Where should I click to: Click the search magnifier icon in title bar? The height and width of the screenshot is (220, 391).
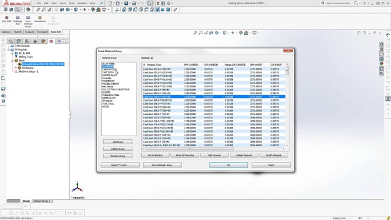[x=356, y=3]
